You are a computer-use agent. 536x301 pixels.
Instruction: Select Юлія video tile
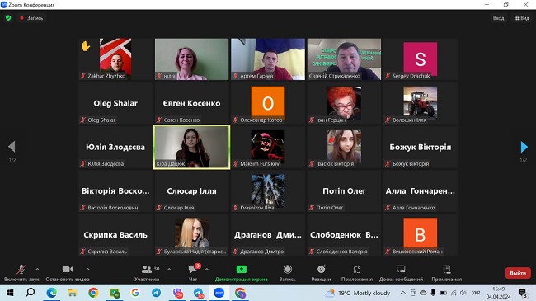[192, 59]
